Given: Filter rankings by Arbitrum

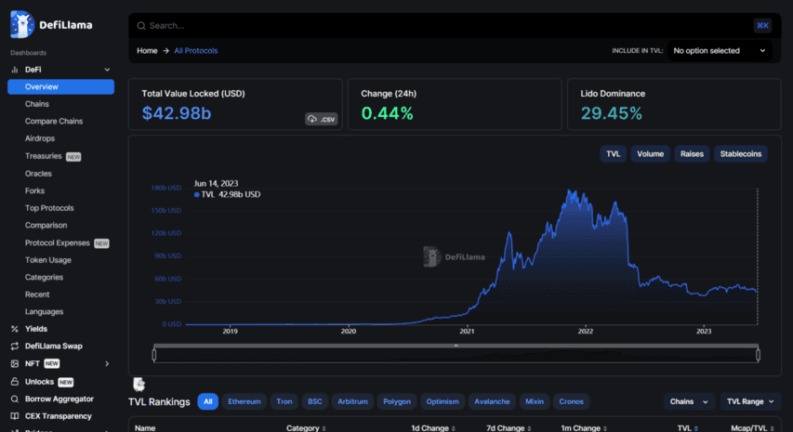Looking at the screenshot, I should 352,401.
